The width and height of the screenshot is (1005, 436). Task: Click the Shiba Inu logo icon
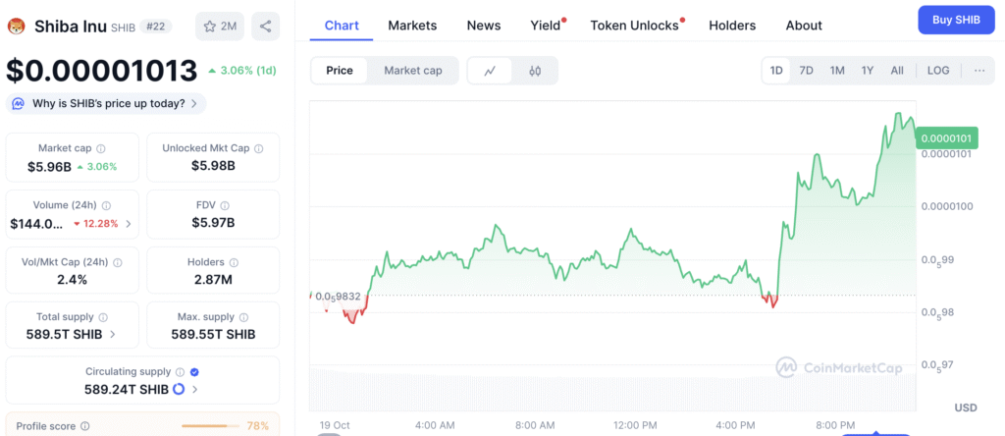click(x=16, y=27)
